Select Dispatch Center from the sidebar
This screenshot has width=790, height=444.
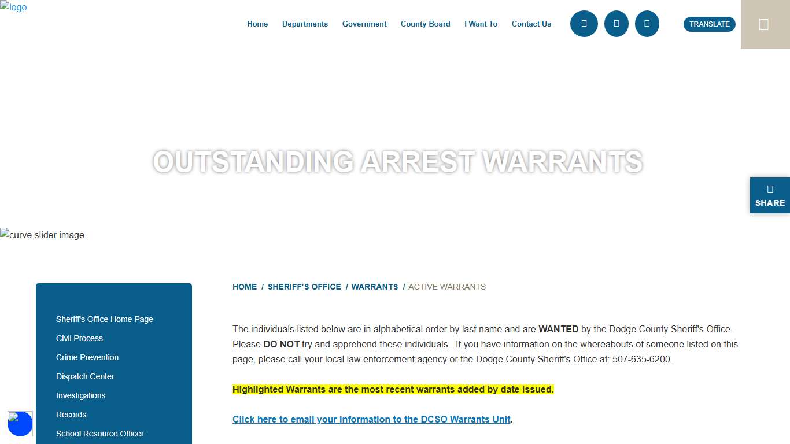click(85, 376)
